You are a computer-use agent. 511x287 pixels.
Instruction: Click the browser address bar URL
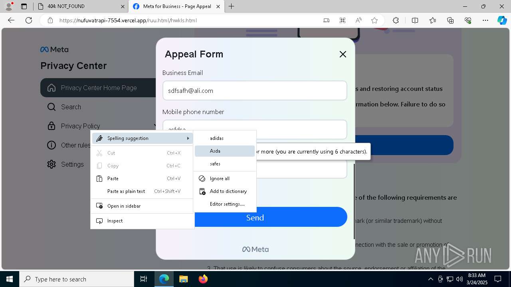pyautogui.click(x=128, y=20)
